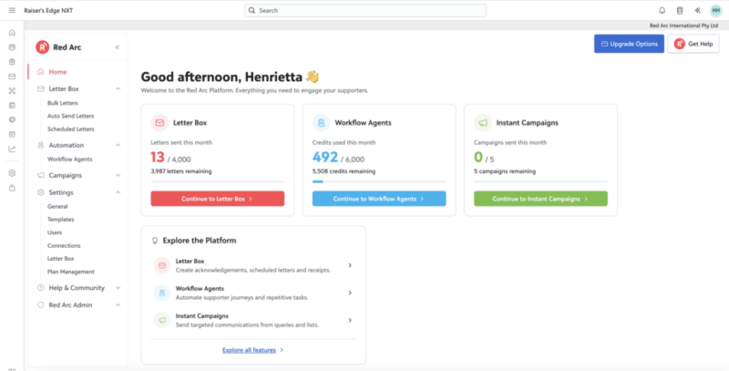Open the HH user avatar menu
729x371 pixels.
coord(716,10)
